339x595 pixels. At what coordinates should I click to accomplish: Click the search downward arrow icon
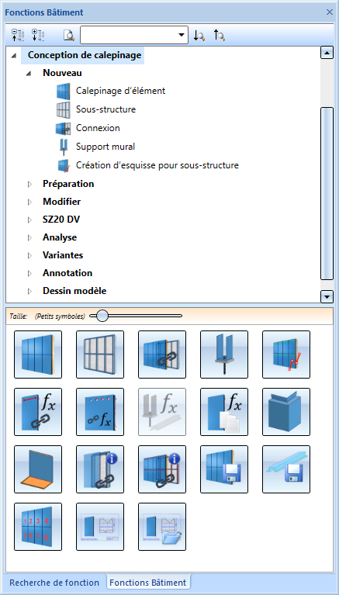pos(199,36)
